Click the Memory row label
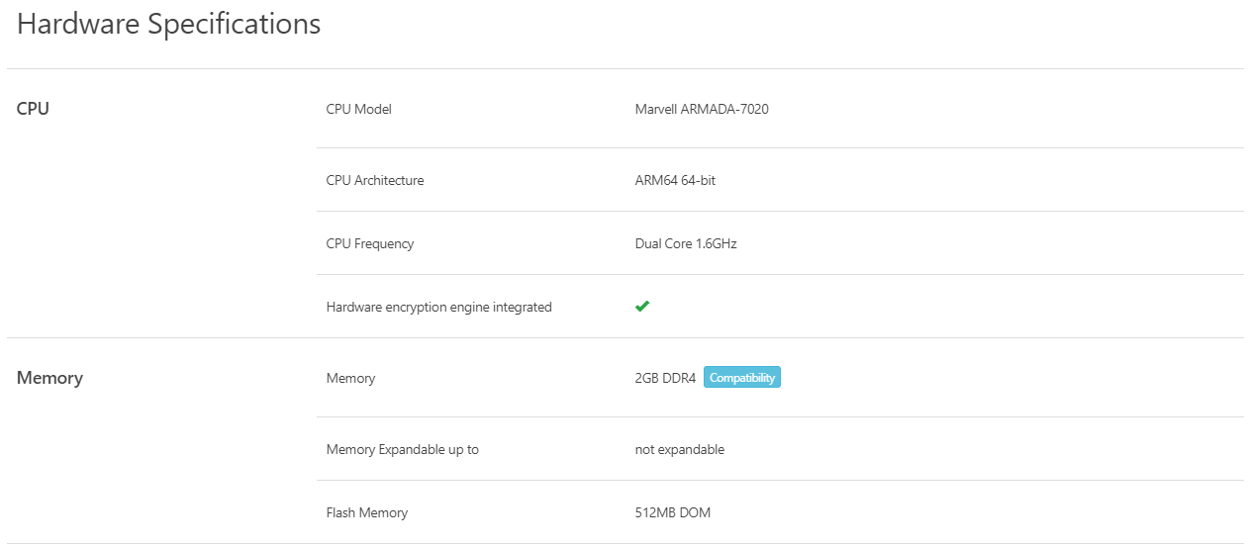Image resolution: width=1249 pixels, height=547 pixels. [x=350, y=378]
